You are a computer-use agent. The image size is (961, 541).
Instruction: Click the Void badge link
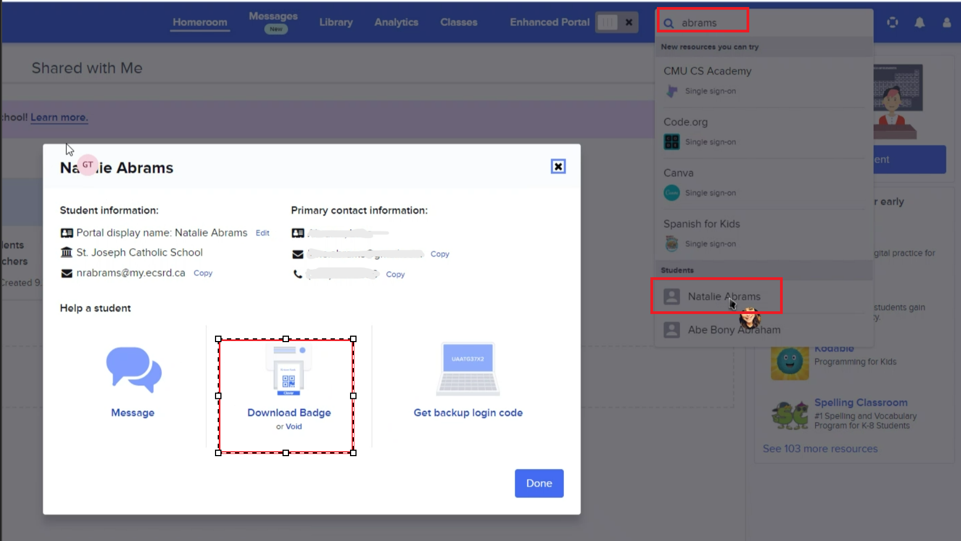294,426
